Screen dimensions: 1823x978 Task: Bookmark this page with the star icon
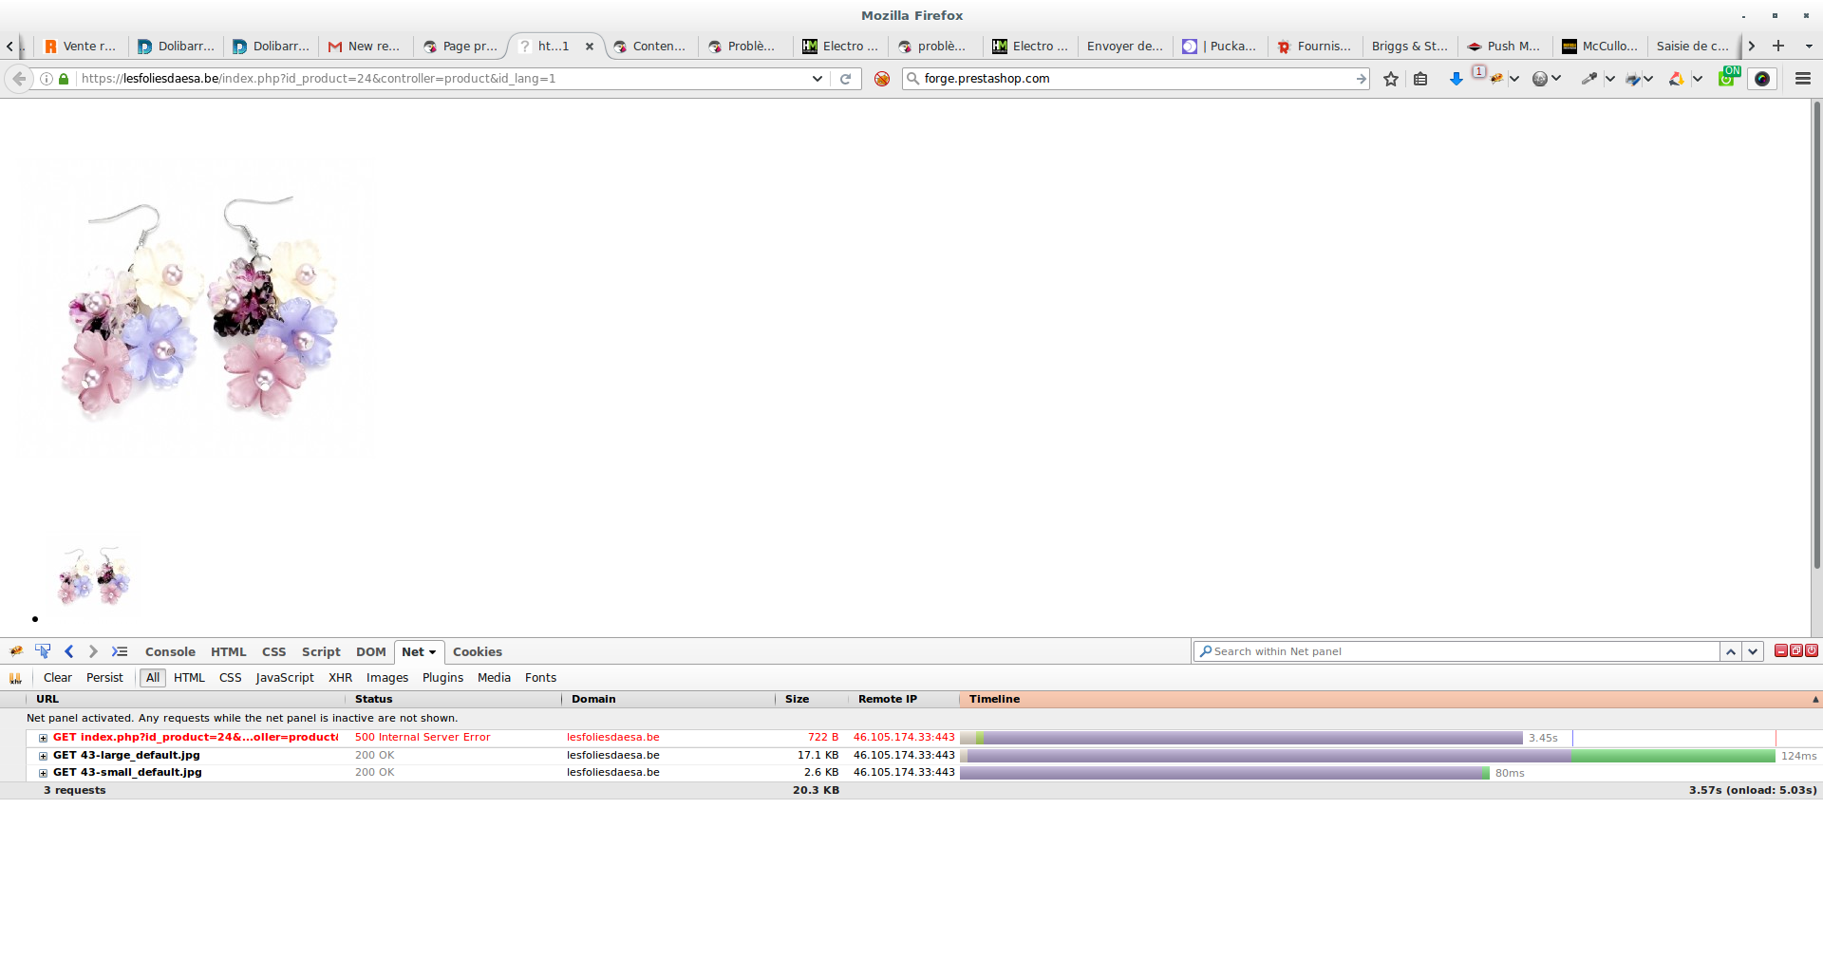click(x=1391, y=79)
